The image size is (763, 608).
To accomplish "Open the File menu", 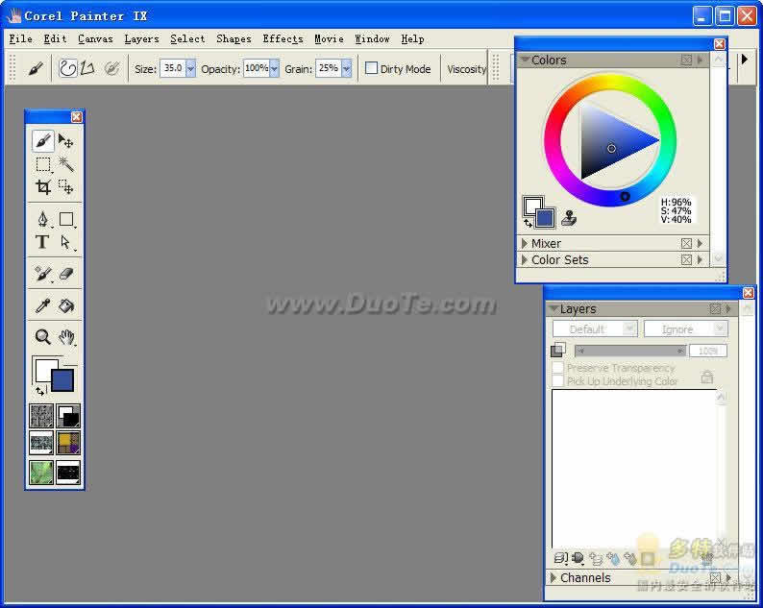I will (21, 39).
